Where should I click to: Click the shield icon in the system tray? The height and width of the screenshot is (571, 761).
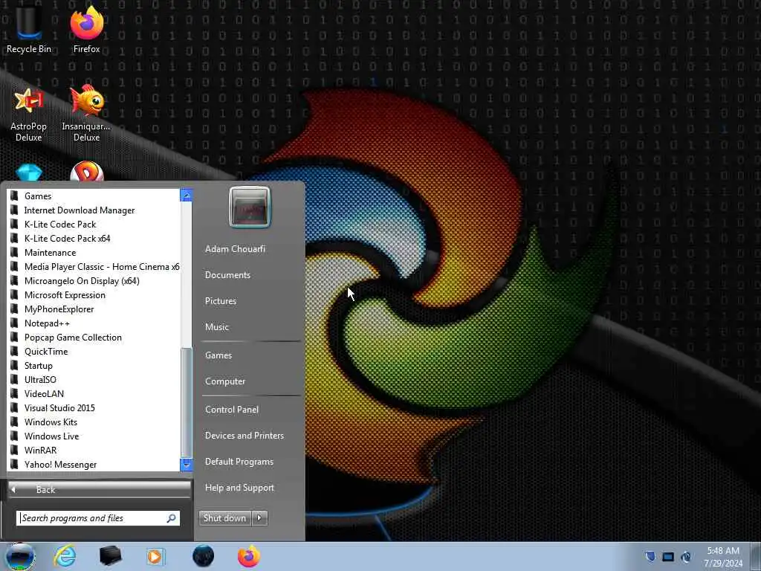650,556
